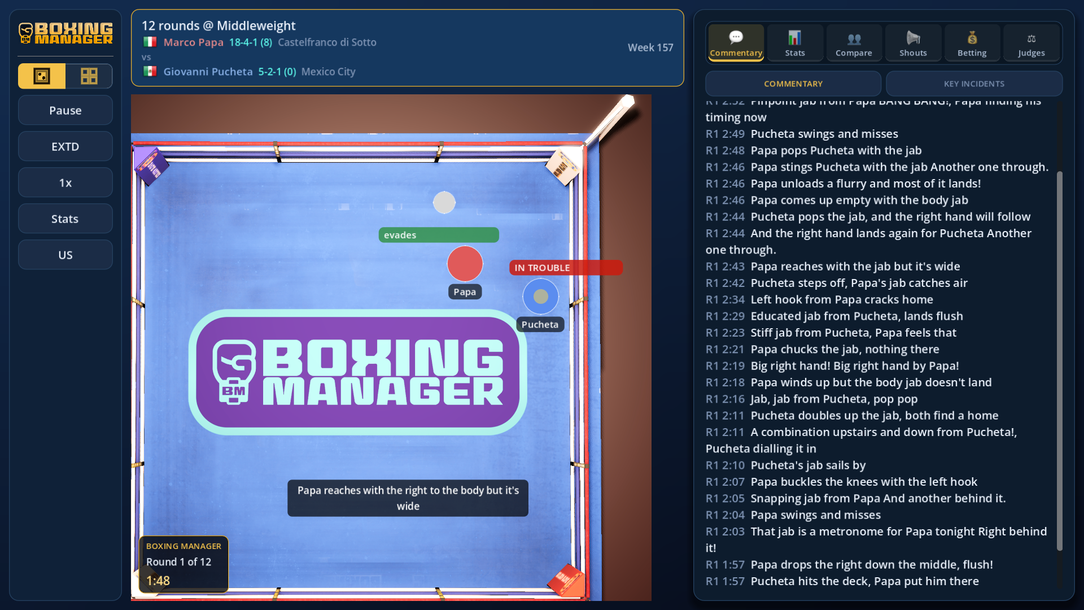Pause the fight simulation
Viewport: 1084px width, 610px height.
tap(65, 110)
